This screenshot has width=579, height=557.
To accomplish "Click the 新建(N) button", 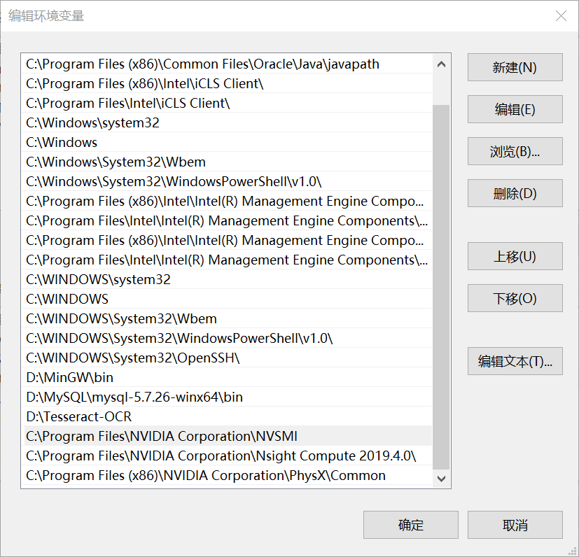I will [515, 67].
